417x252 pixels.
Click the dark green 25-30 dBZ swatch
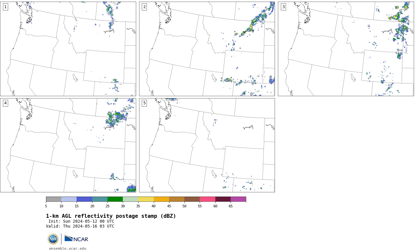coord(115,199)
